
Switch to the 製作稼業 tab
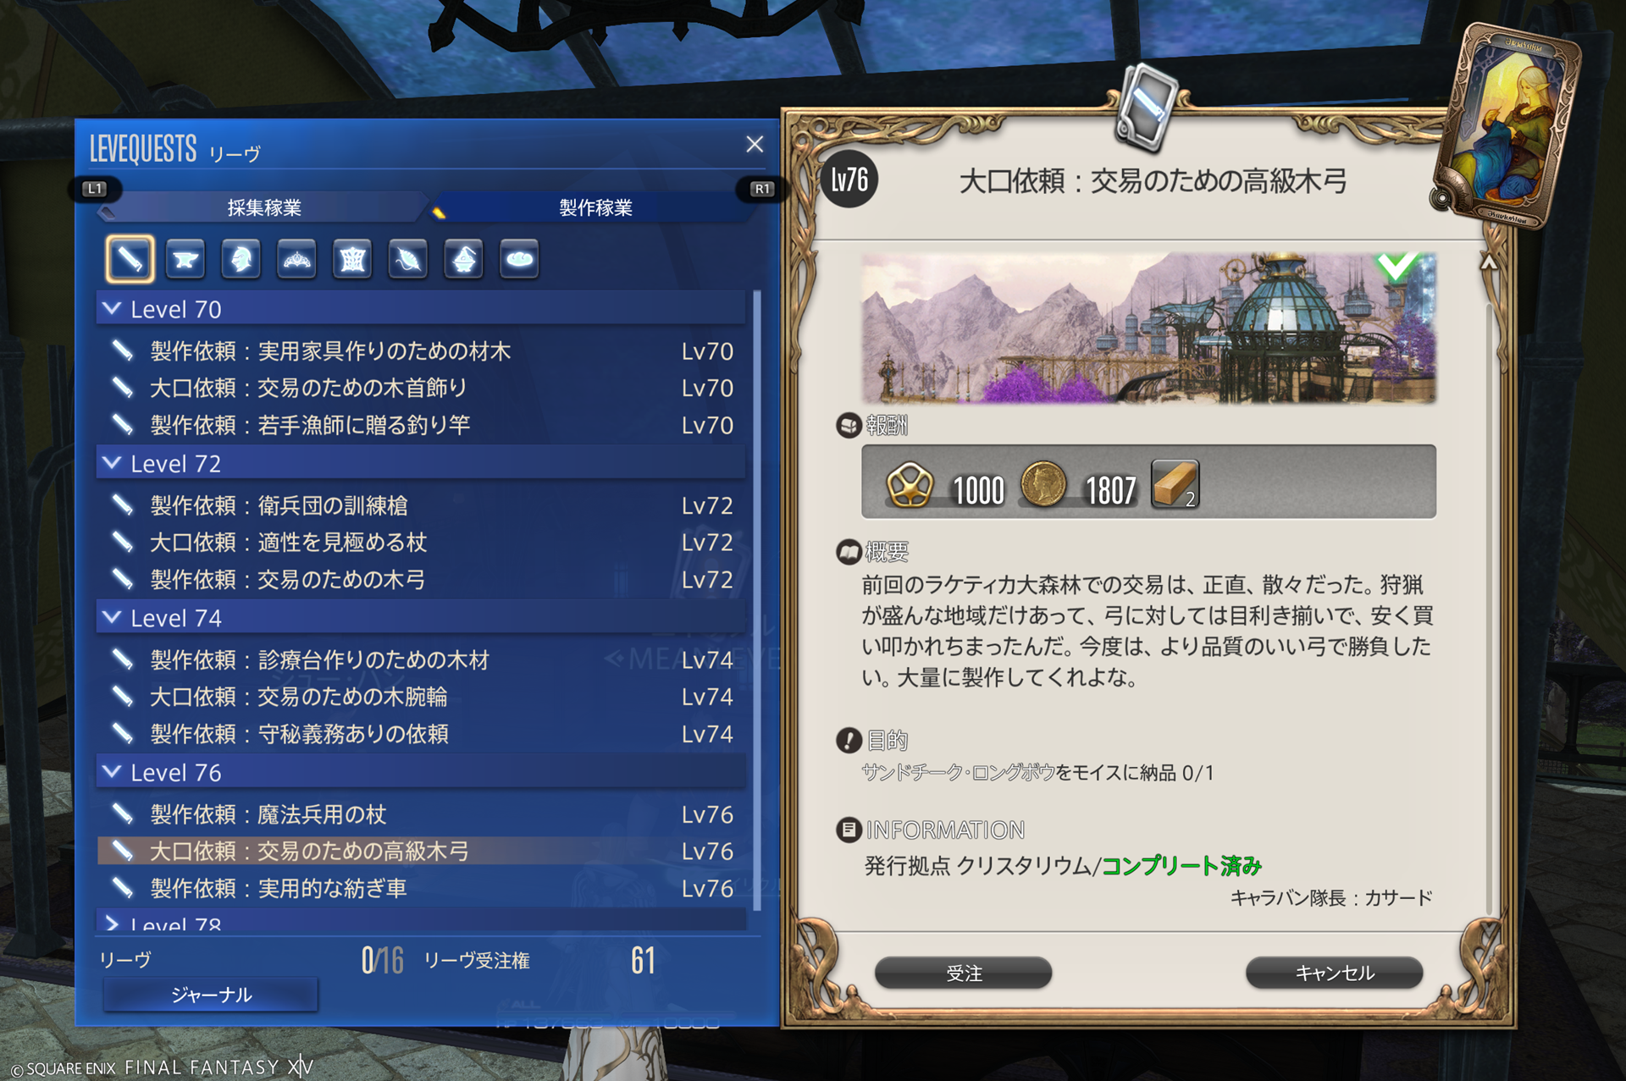595,207
